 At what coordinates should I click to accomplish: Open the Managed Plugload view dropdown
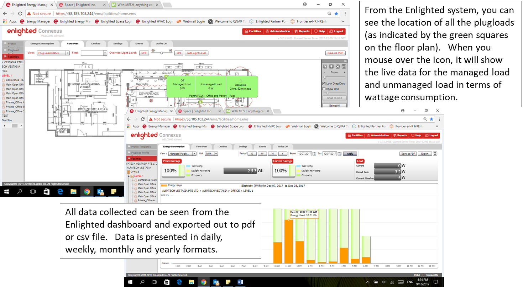[182, 154]
